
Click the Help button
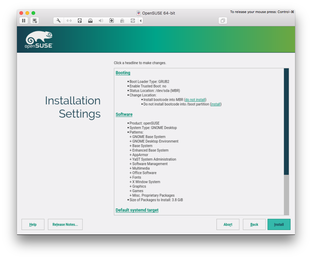(33, 224)
